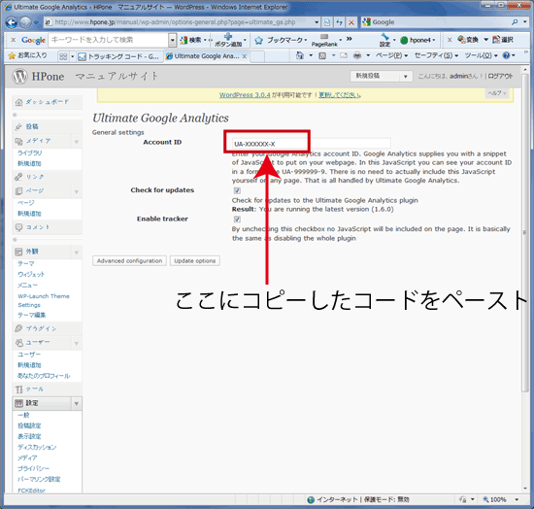Open the ヘルプ help dropdown
This screenshot has height=509, width=534.
click(497, 93)
